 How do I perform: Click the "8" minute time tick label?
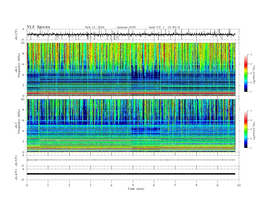[x=196, y=185]
